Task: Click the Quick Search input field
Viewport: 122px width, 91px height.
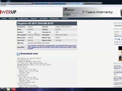Action: pyautogui.click(x=118, y=26)
